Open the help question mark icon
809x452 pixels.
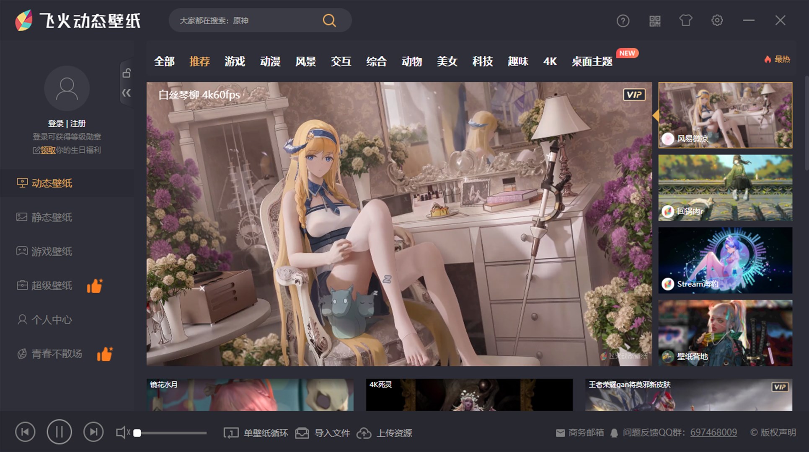(623, 21)
